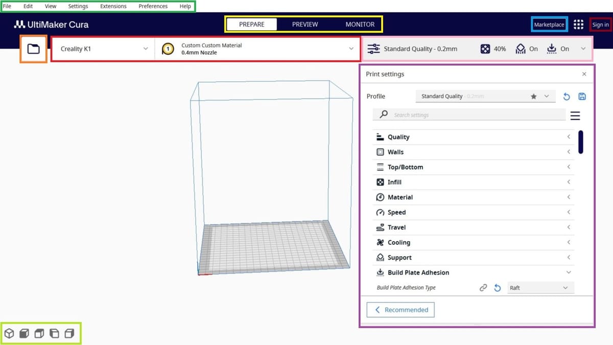Switch to the PREPARE stage tab
This screenshot has width=613, height=345.
[x=251, y=24]
